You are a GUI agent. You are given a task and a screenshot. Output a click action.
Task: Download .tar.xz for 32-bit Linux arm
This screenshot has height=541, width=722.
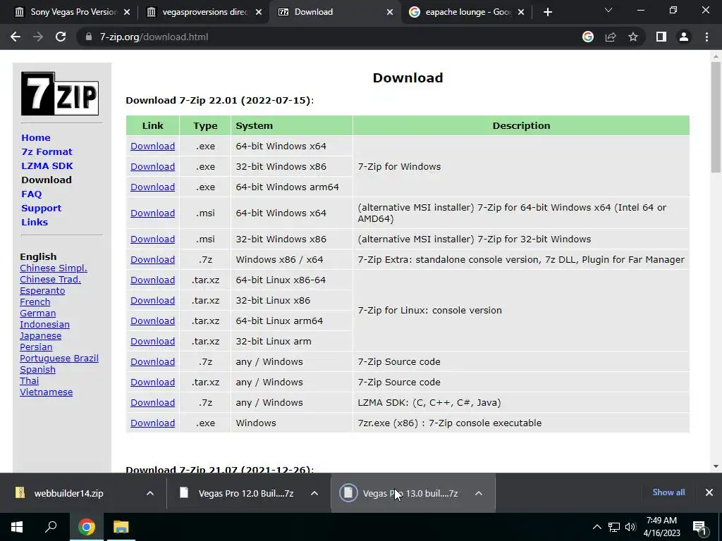point(152,342)
